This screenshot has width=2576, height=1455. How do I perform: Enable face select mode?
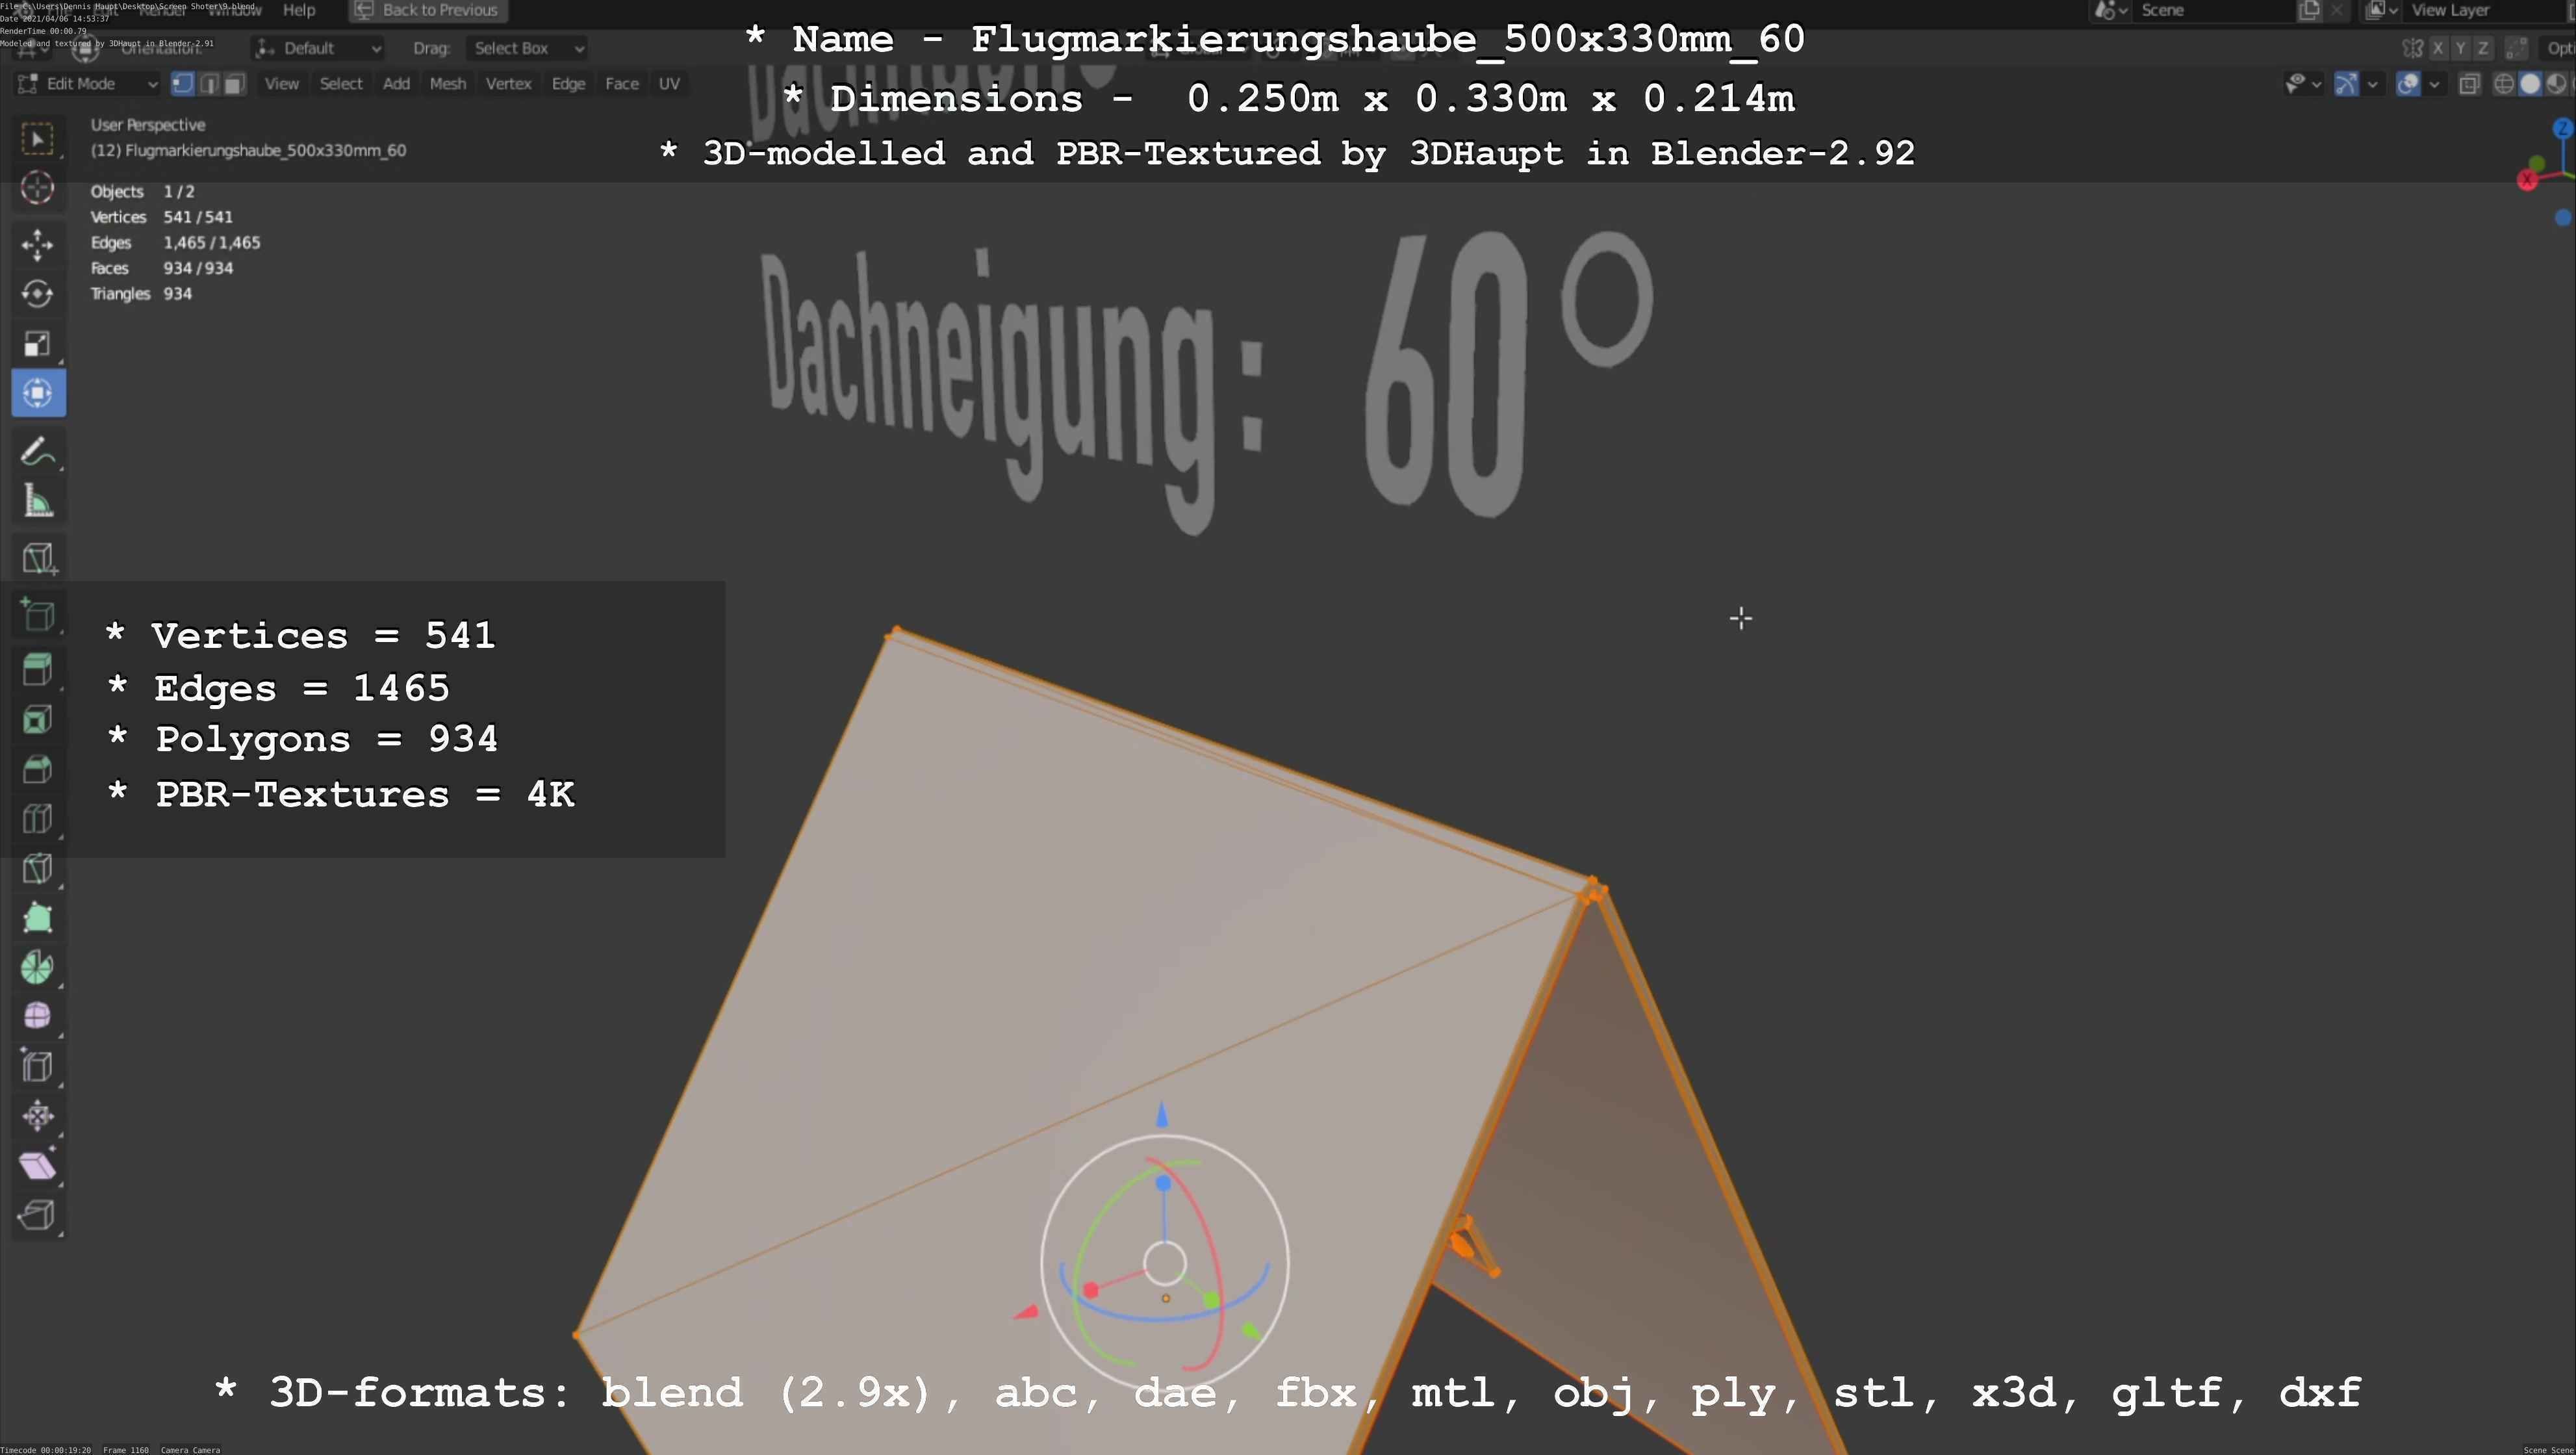tap(234, 84)
